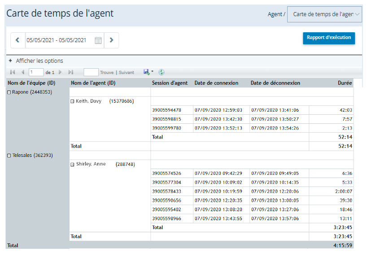Click the find text search box
The image size is (367, 256).
(91, 72)
